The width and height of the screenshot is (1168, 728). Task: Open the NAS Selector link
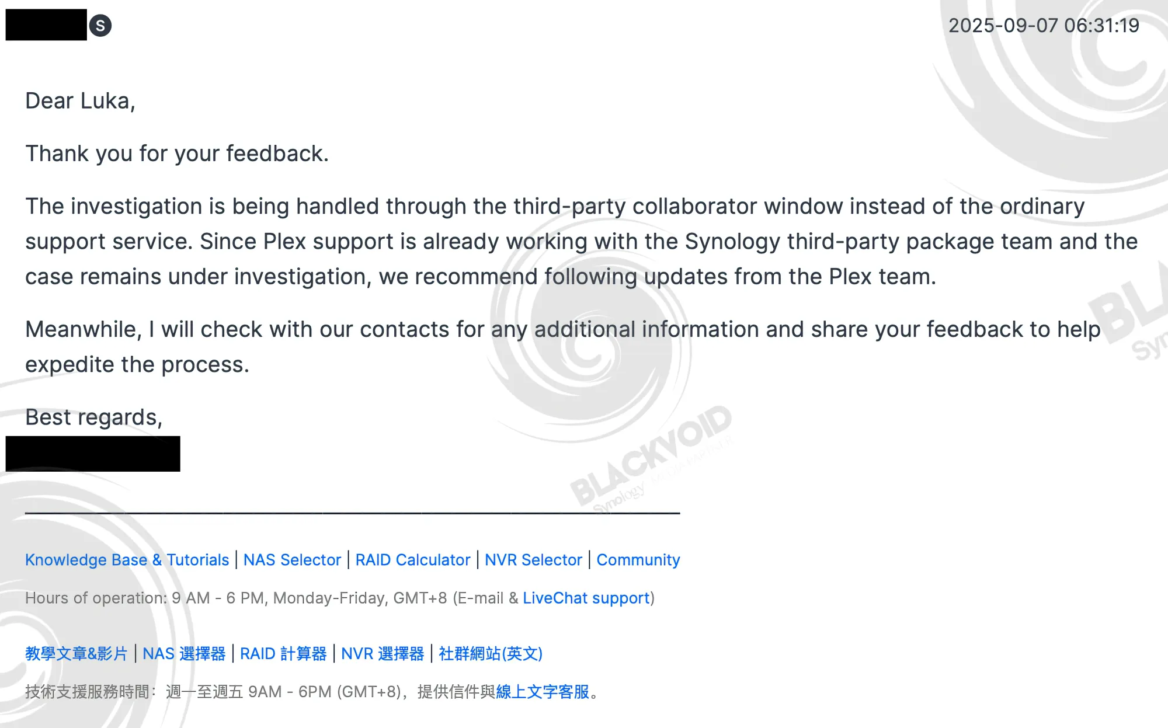click(292, 560)
